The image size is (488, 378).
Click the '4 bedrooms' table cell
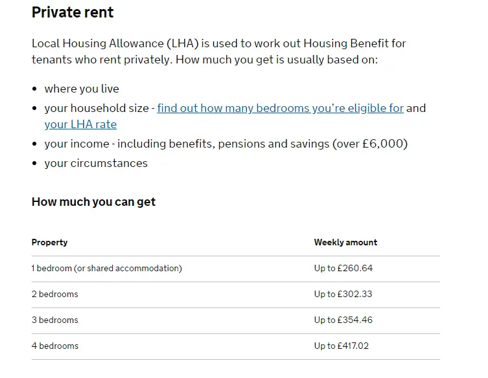click(x=55, y=346)
